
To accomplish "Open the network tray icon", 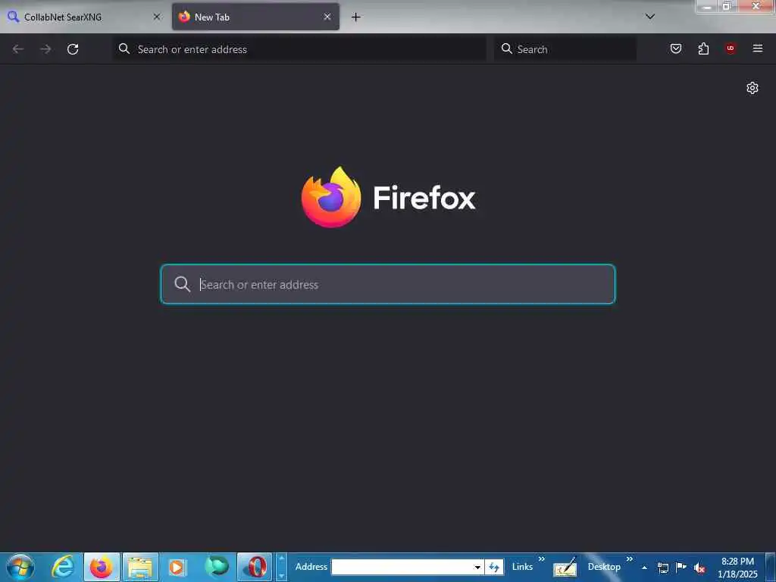I will [663, 568].
